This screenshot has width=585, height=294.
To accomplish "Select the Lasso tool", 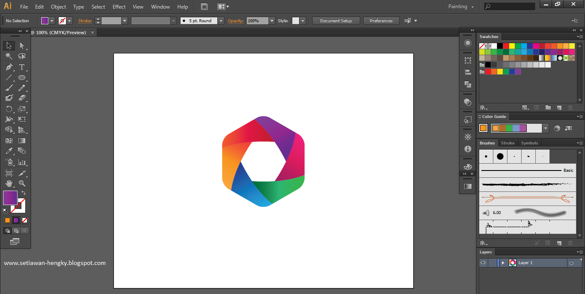I will [x=22, y=56].
